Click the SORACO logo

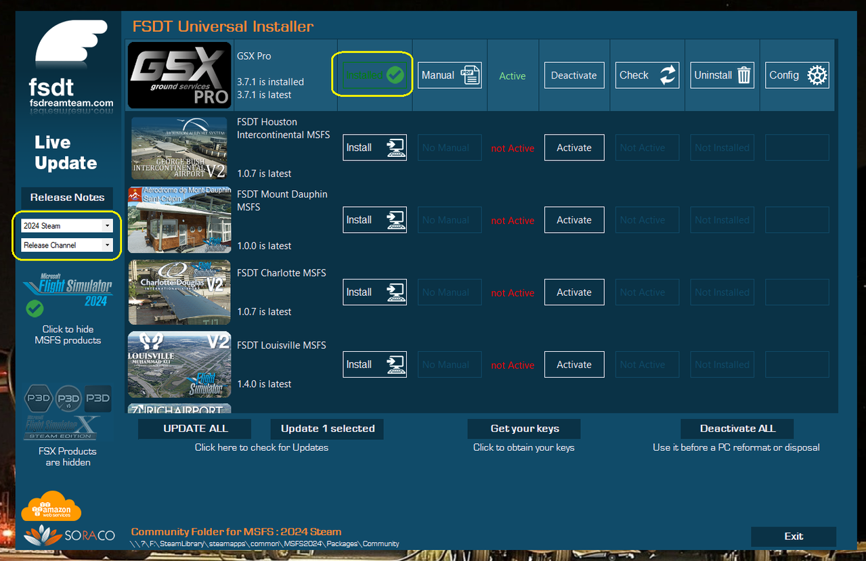tap(69, 535)
